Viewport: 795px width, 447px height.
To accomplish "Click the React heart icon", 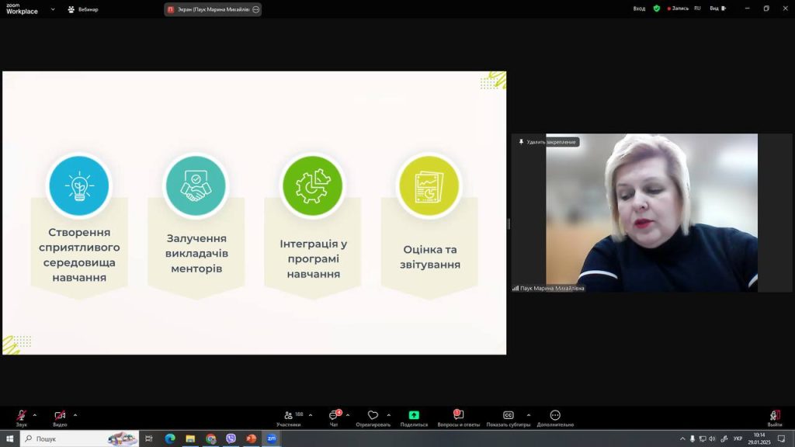I will [x=373, y=416].
